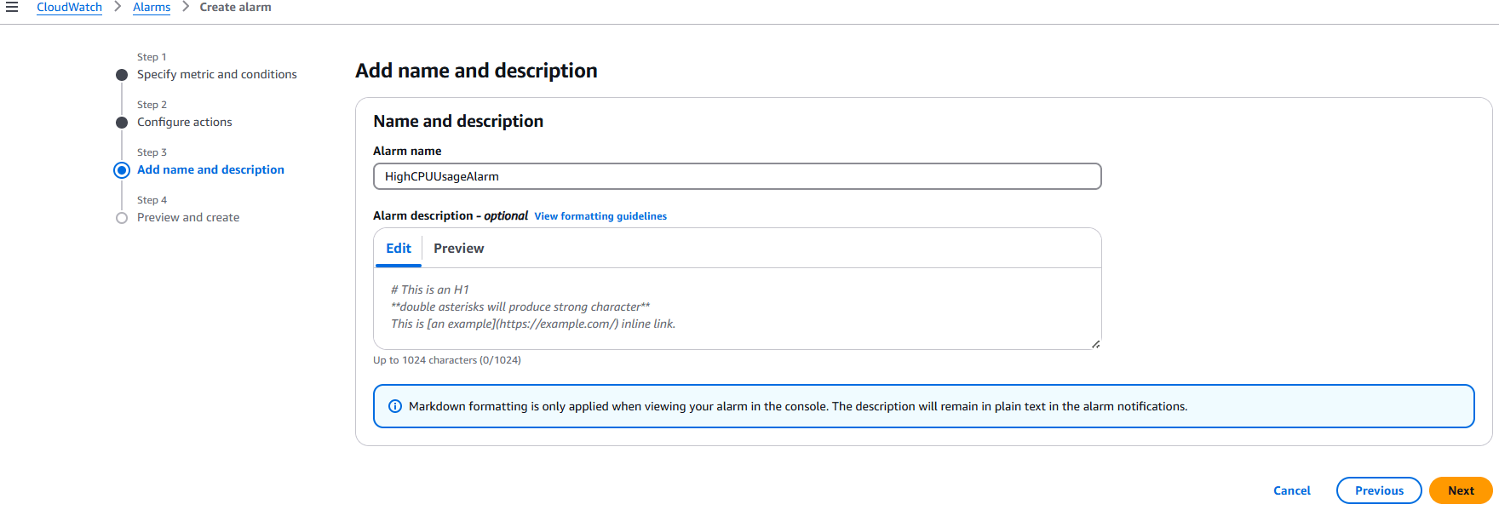Open the hamburger navigation menu

(x=12, y=7)
